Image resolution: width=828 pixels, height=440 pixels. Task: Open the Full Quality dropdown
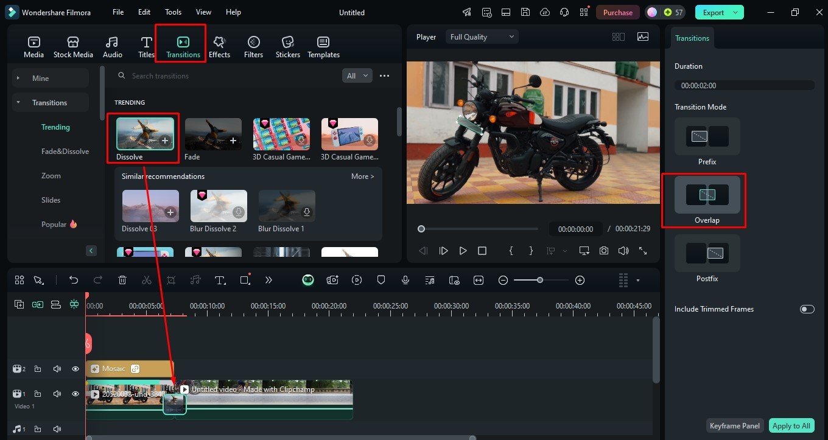pyautogui.click(x=482, y=37)
